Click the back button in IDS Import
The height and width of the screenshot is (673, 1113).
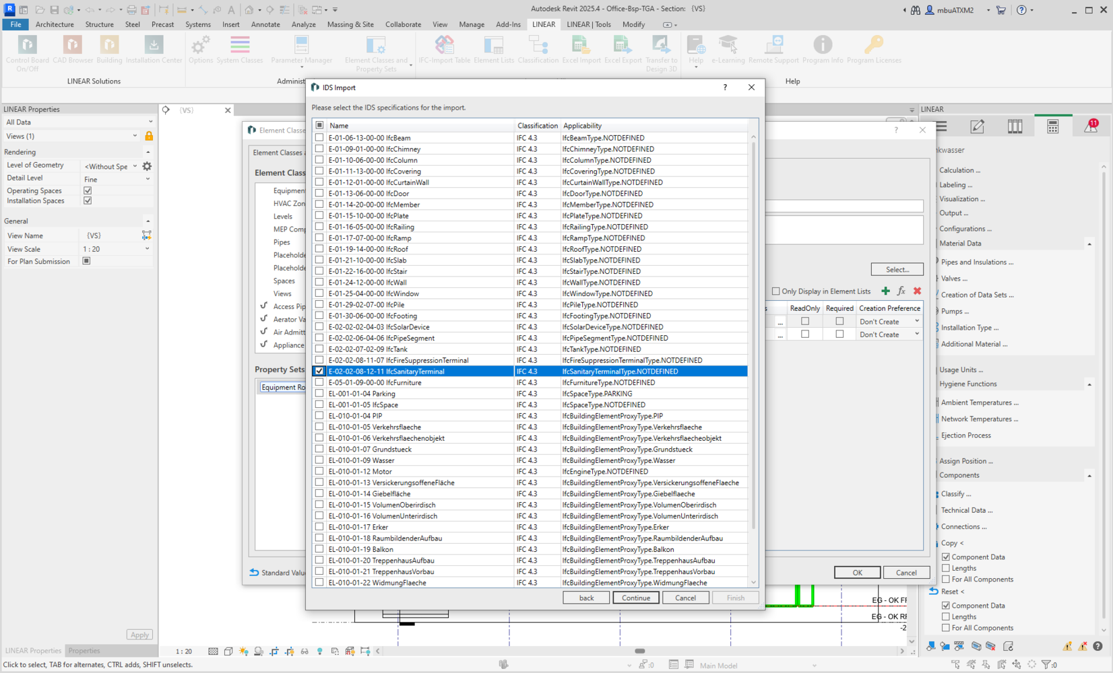point(586,598)
